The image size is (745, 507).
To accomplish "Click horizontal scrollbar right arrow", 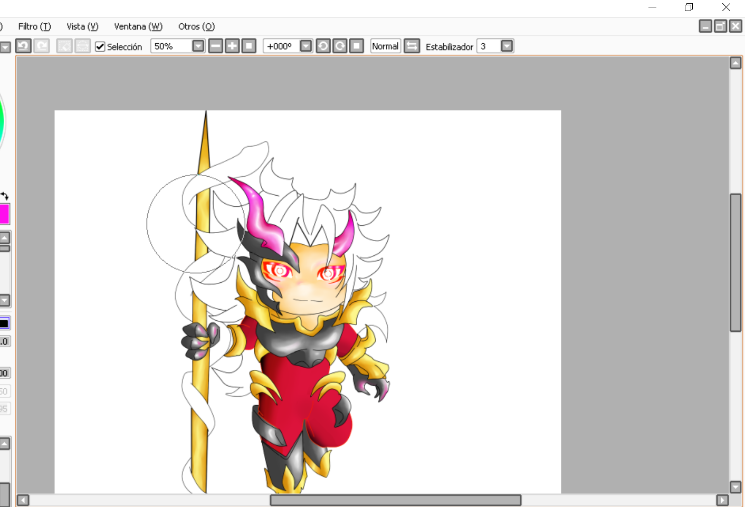I will [x=722, y=500].
